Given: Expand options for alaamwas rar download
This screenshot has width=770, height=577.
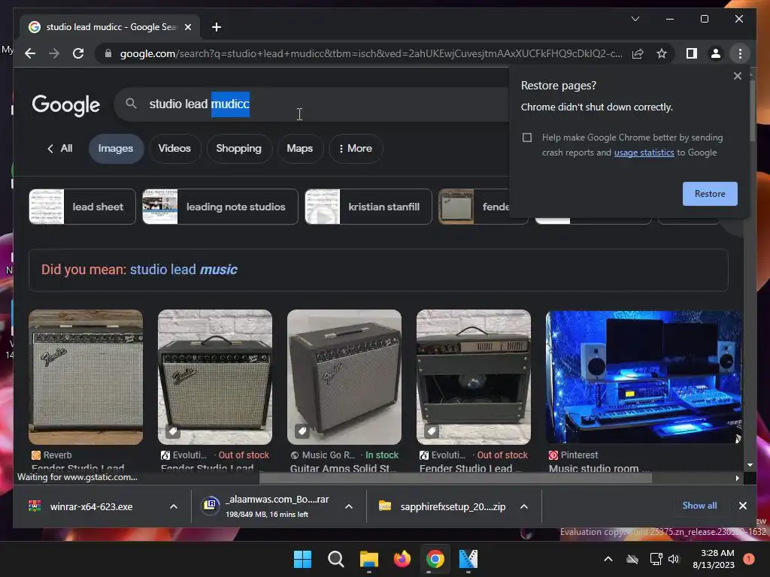Looking at the screenshot, I should [x=349, y=506].
